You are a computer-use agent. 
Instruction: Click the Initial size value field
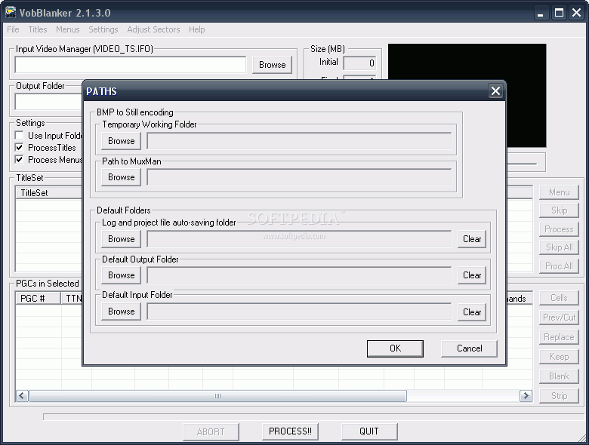point(359,63)
